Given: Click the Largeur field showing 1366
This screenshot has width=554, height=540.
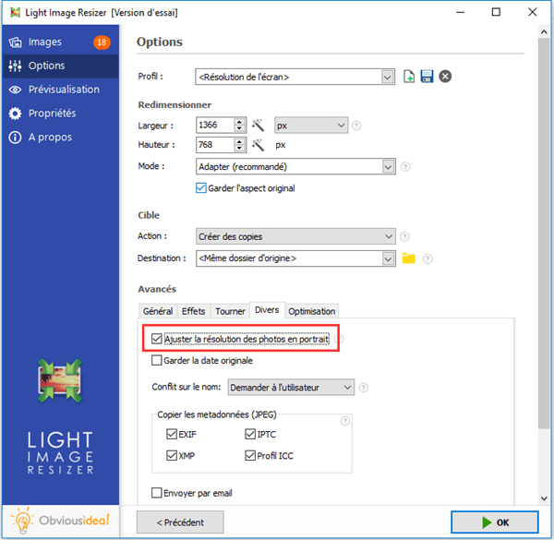Looking at the screenshot, I should pyautogui.click(x=215, y=125).
